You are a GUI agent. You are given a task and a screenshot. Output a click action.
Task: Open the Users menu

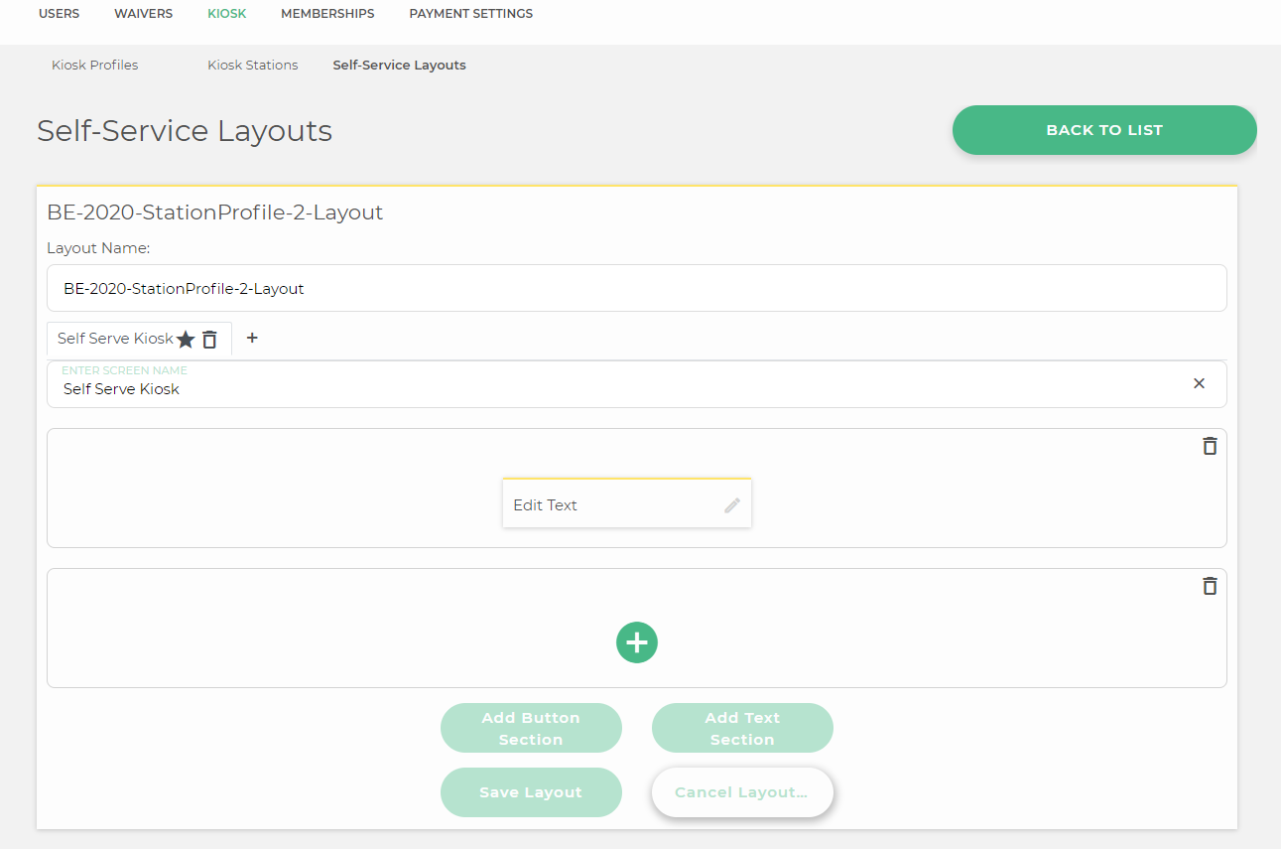click(x=59, y=14)
